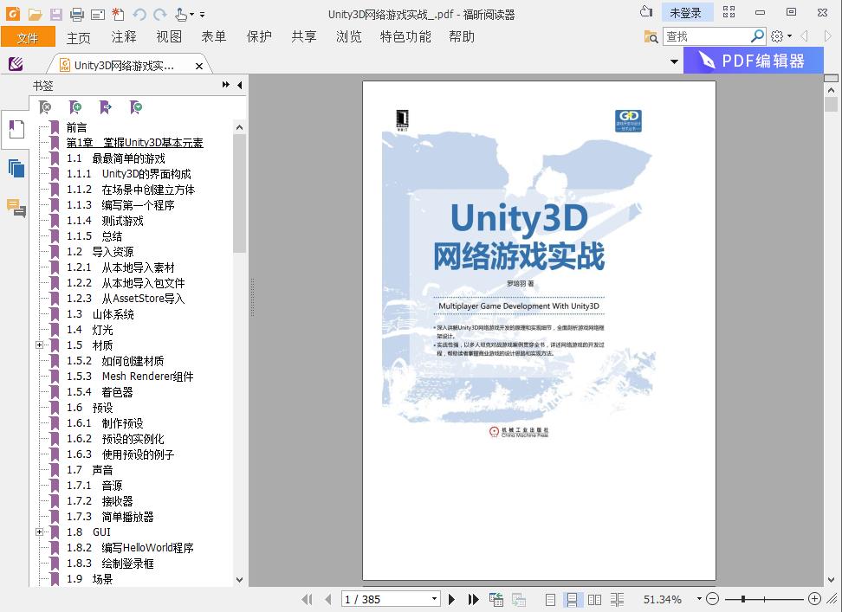Open the search settings dropdown arrow
The image size is (842, 612).
click(x=789, y=36)
